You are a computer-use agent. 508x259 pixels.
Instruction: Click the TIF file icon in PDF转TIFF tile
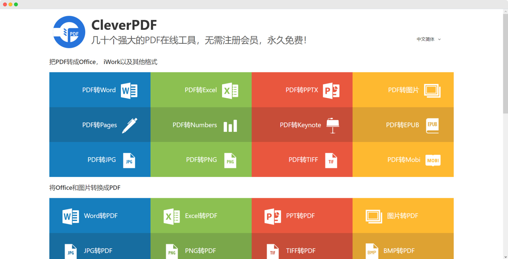pyautogui.click(x=331, y=161)
